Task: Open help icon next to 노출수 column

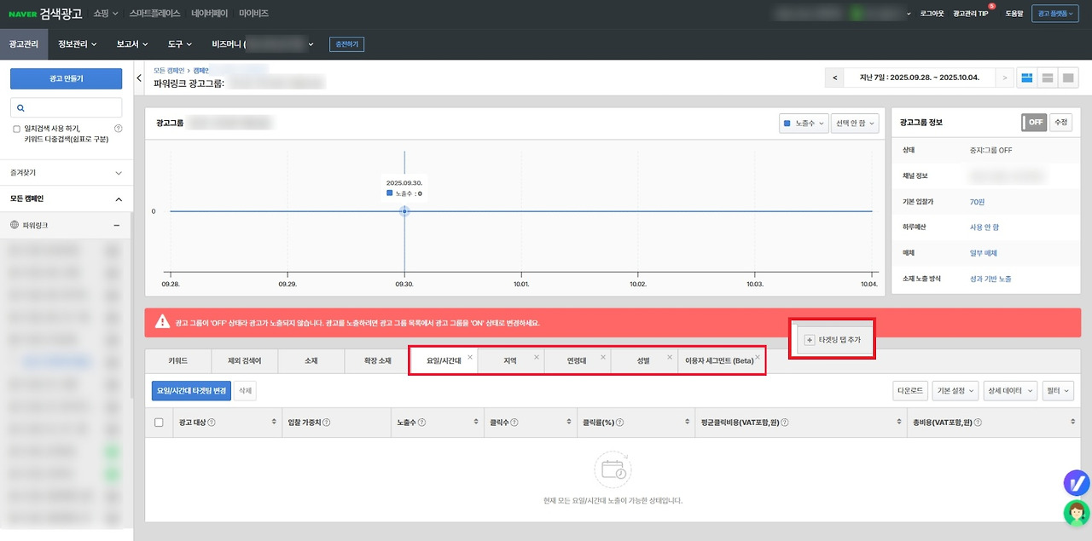Action: coord(421,422)
